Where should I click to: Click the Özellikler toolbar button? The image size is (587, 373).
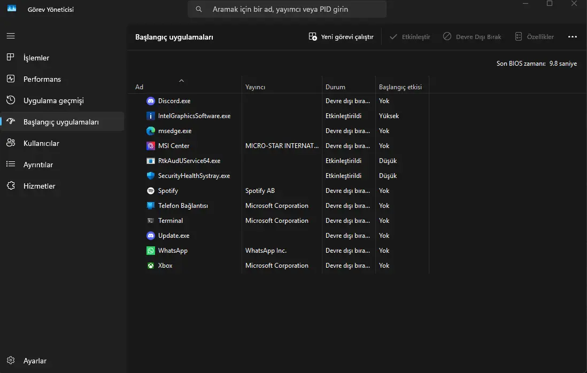[x=534, y=37]
